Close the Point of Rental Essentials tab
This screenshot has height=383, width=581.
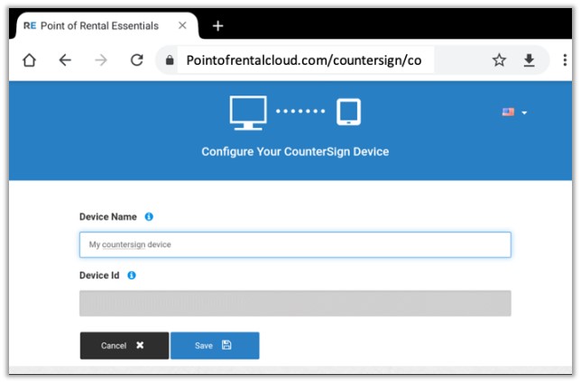(182, 25)
